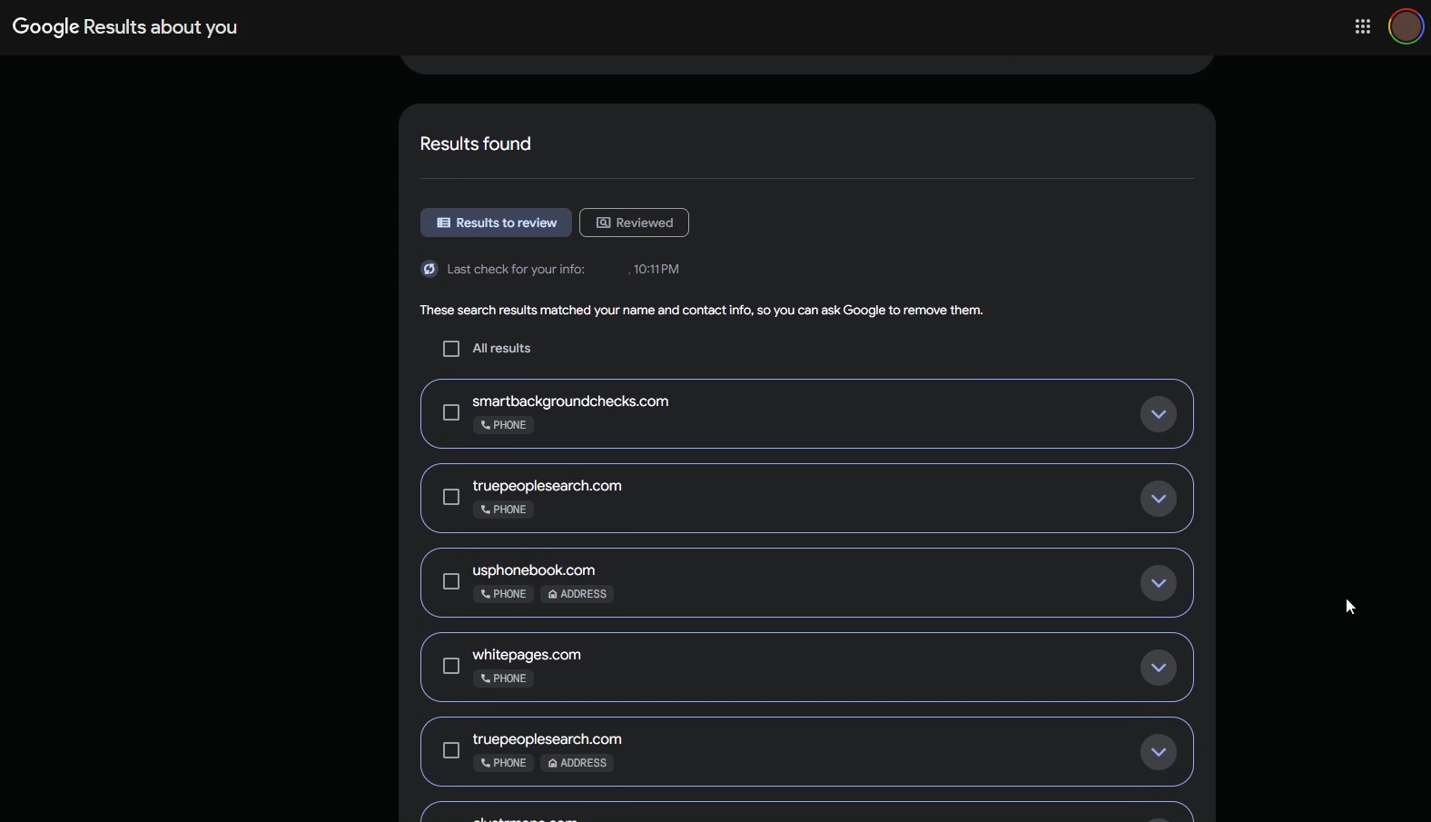This screenshot has height=822, width=1431.
Task: Open the Google apps grid icon
Action: [1362, 26]
